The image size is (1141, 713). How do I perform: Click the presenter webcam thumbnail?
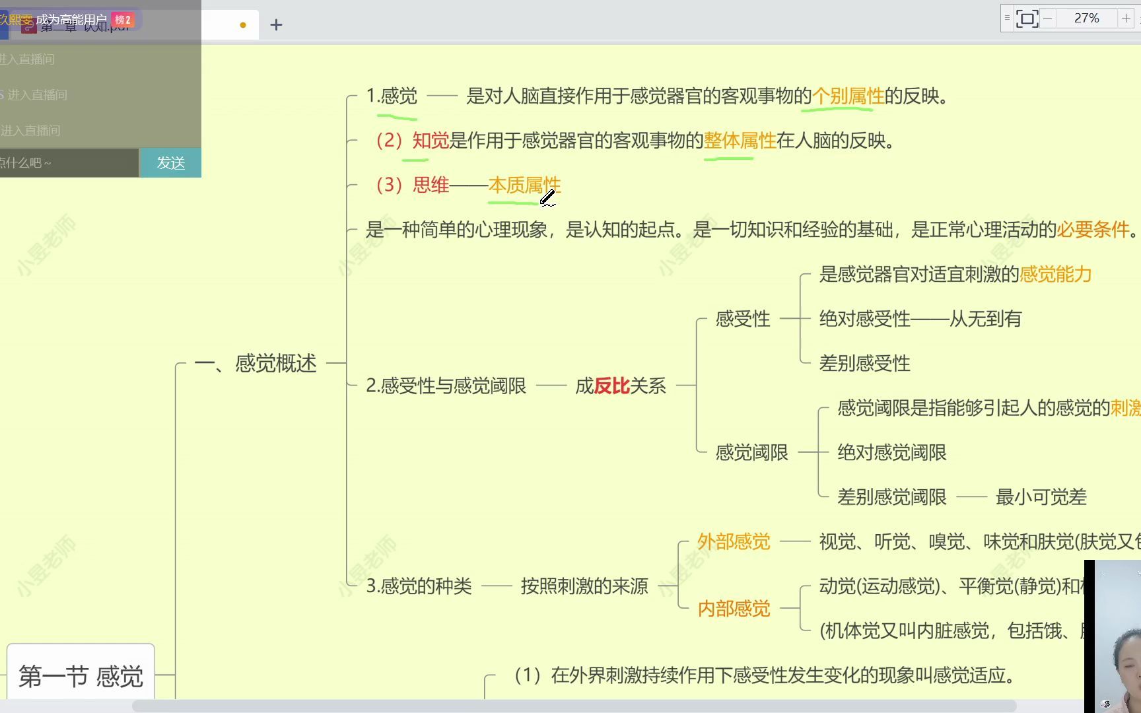point(1113,636)
